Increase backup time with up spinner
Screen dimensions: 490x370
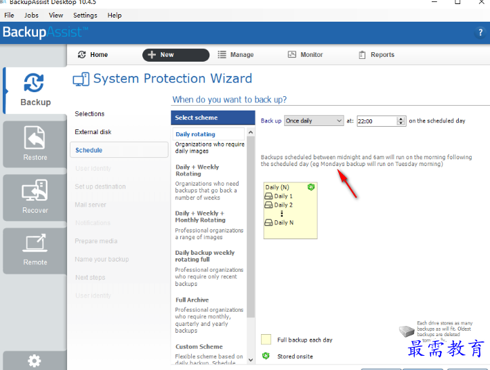click(401, 119)
